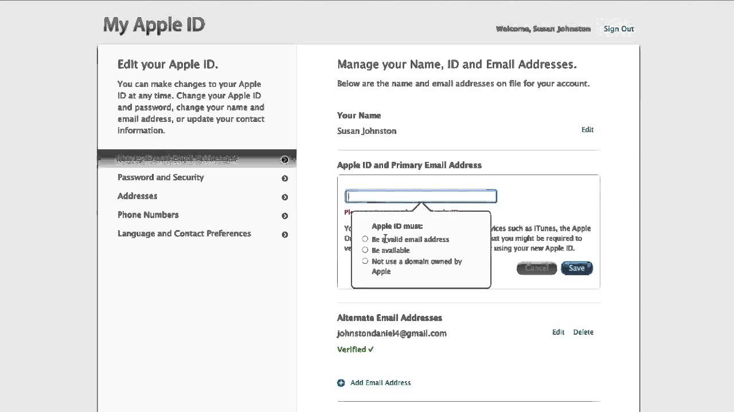Click the arrow icon on the highlighted sidebar item

pos(284,160)
